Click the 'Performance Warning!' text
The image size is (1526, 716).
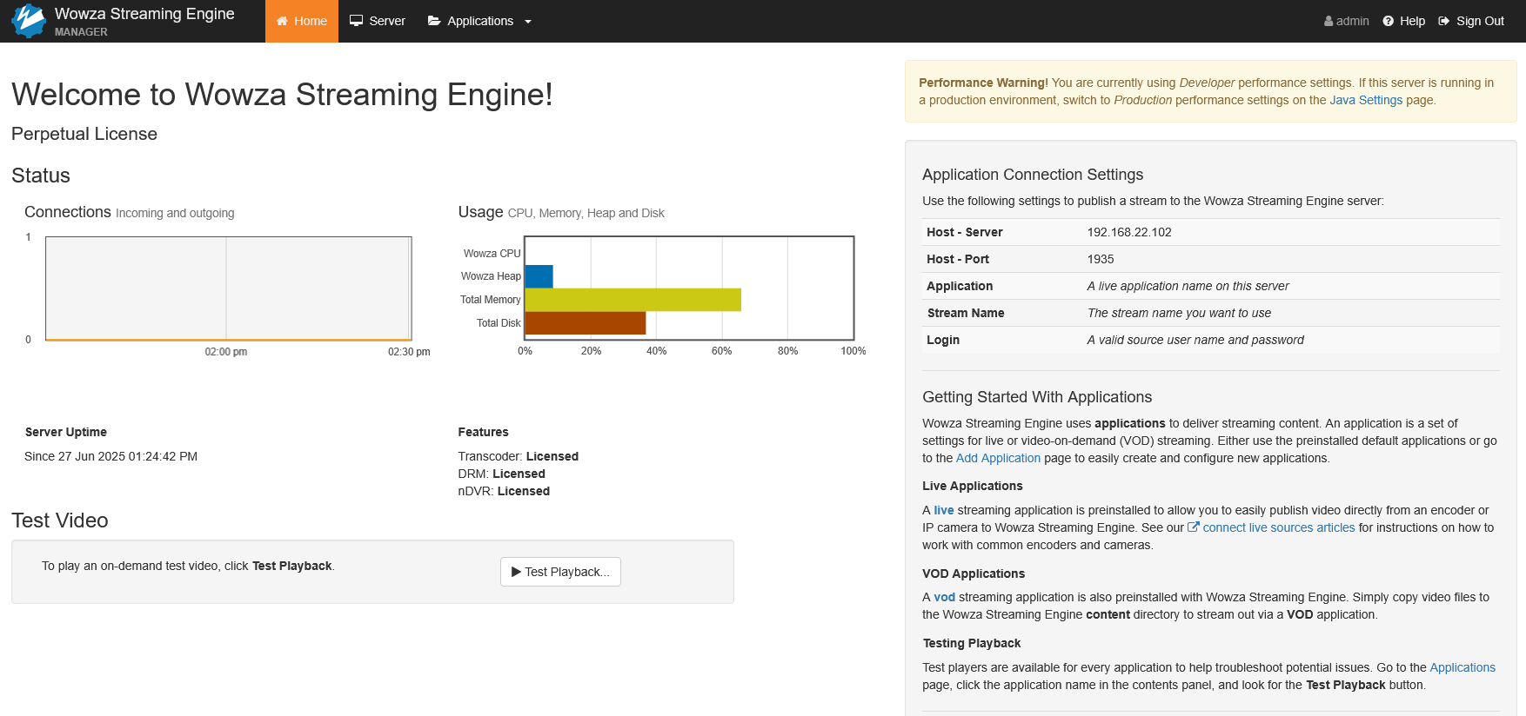pyautogui.click(x=983, y=83)
